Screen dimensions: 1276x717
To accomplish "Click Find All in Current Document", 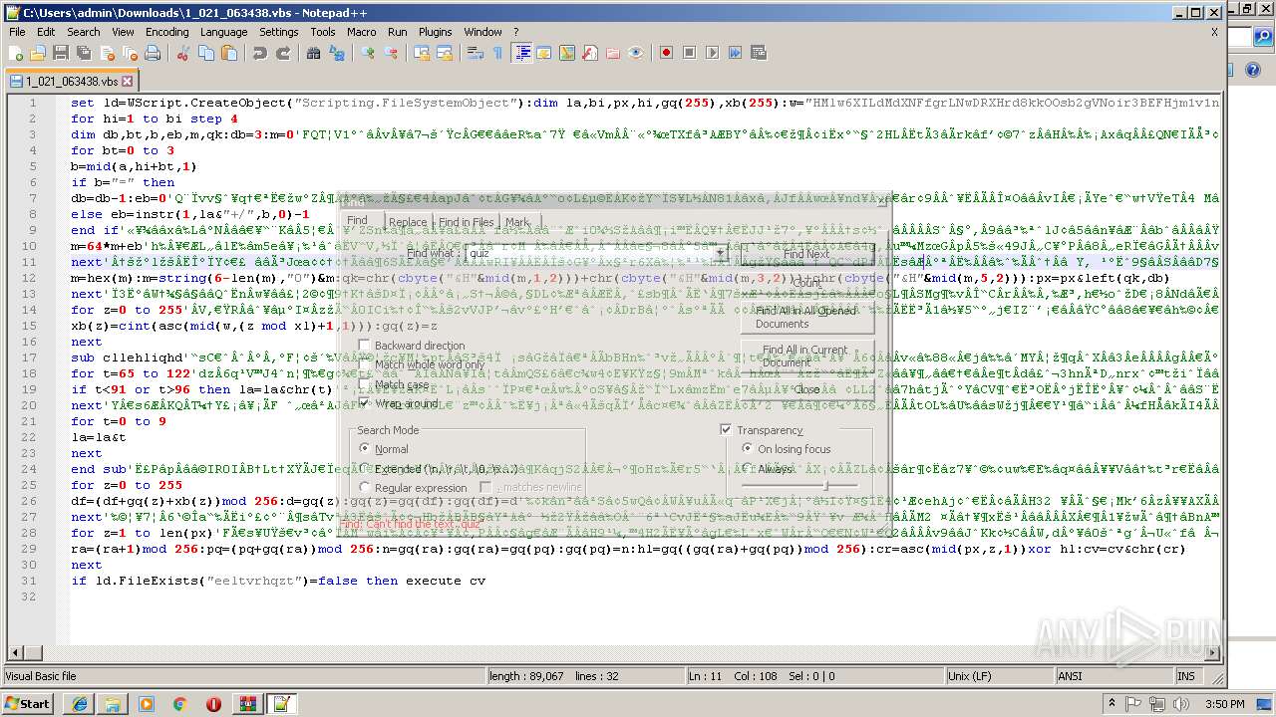I will click(x=806, y=356).
